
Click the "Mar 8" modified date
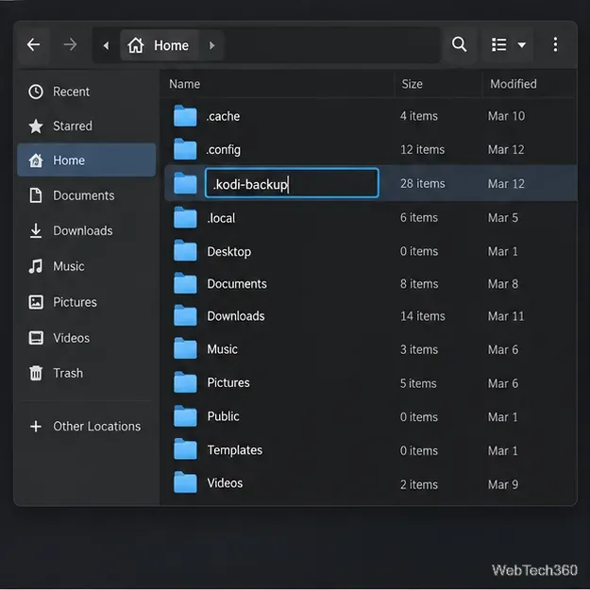point(503,284)
